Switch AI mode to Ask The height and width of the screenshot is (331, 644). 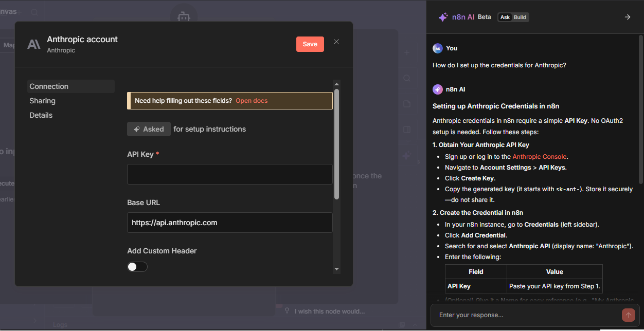click(x=505, y=17)
